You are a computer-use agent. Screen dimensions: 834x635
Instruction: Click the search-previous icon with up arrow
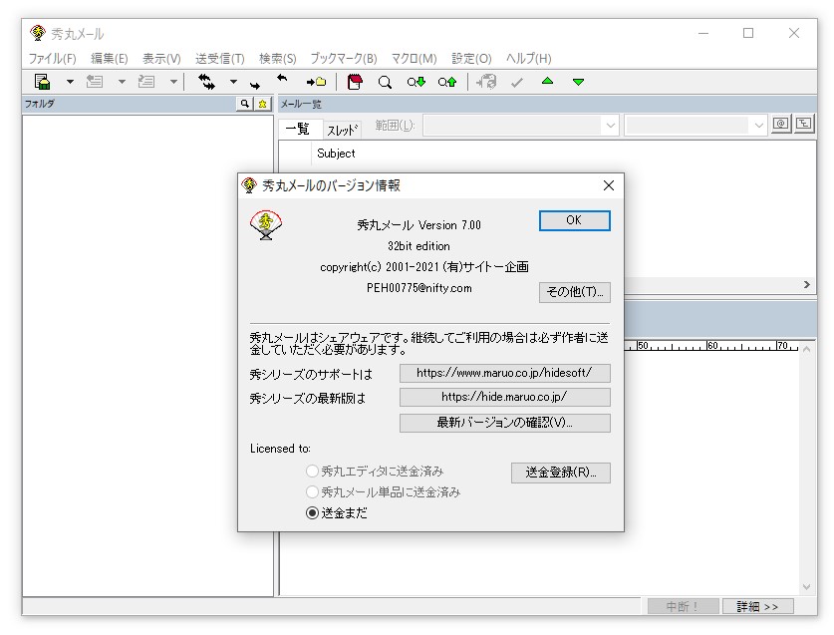click(x=446, y=82)
